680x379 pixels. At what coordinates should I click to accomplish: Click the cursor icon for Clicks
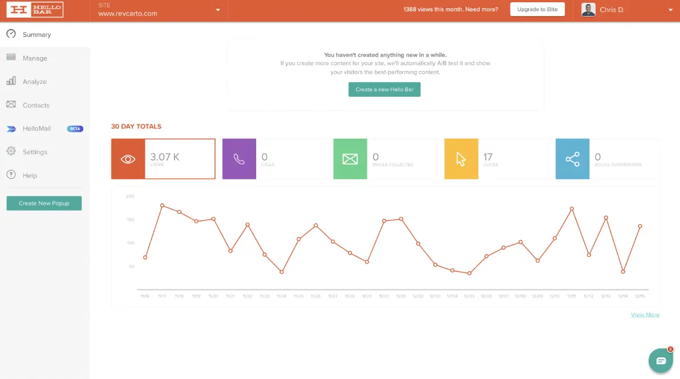coord(461,158)
